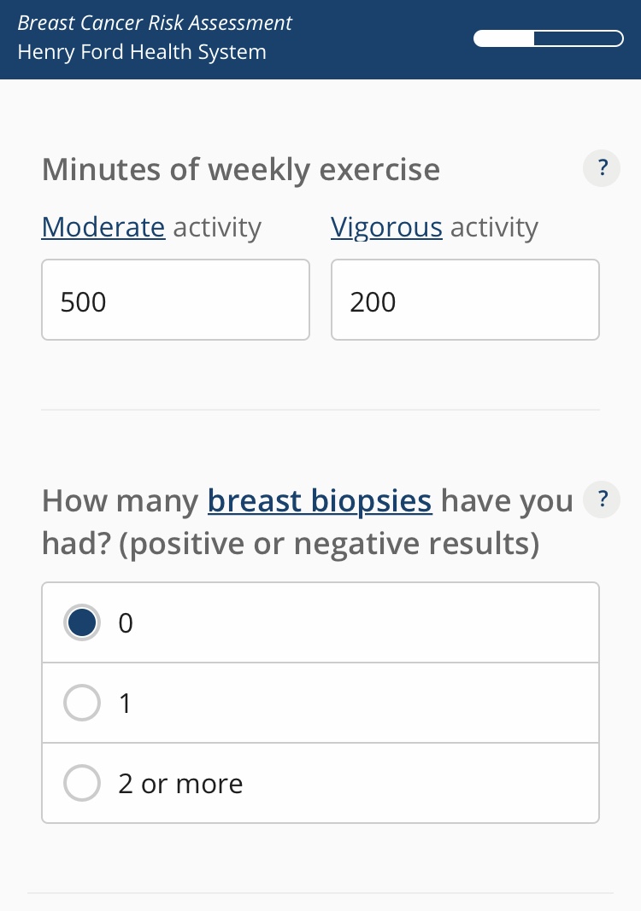The height and width of the screenshot is (911, 641).
Task: Click the 'breast biopsies' hyperlink
Action: (x=320, y=500)
